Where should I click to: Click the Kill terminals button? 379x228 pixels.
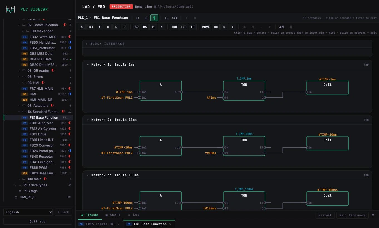(x=352, y=215)
